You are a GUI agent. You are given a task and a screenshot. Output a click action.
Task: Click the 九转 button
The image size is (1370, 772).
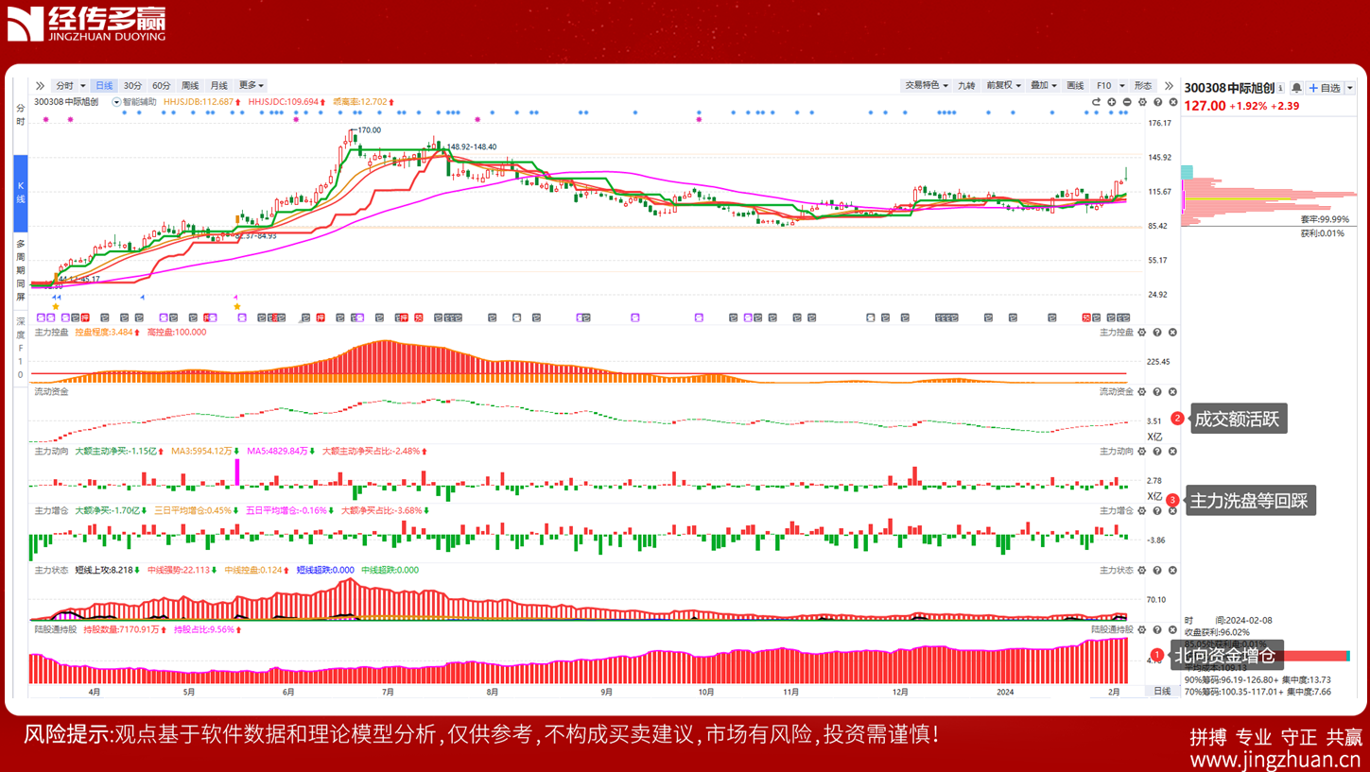[x=966, y=86]
